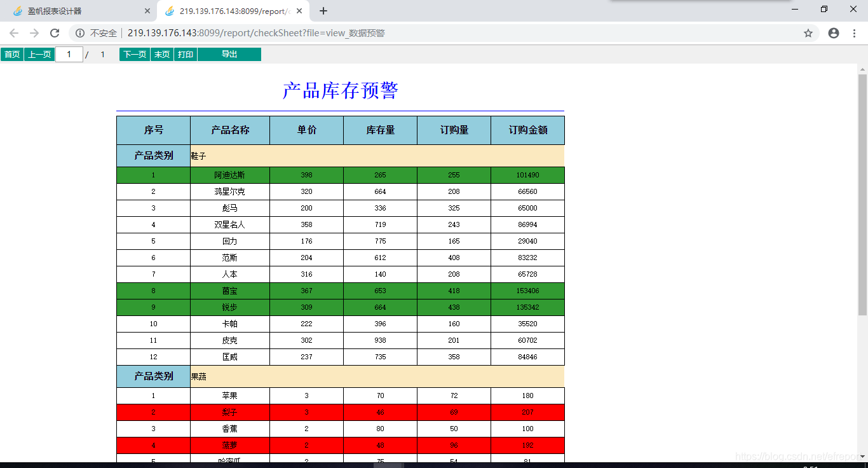
Task: Click the 产品名称 column header
Action: pos(230,130)
